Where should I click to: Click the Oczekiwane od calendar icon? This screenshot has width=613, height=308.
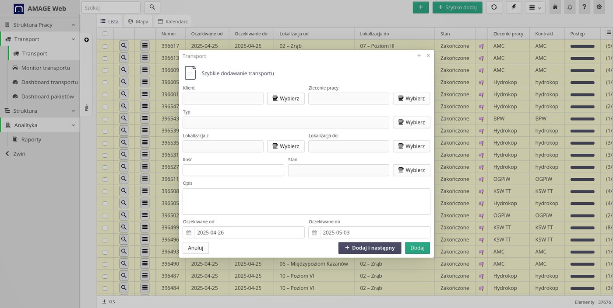point(189,232)
